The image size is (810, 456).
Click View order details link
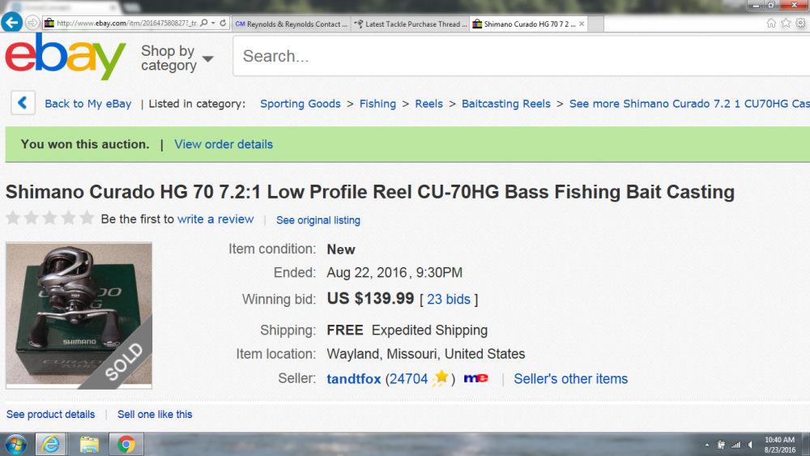pos(224,144)
